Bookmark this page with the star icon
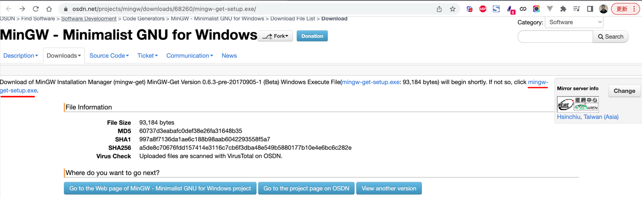The width and height of the screenshot is (642, 198). 452,9
